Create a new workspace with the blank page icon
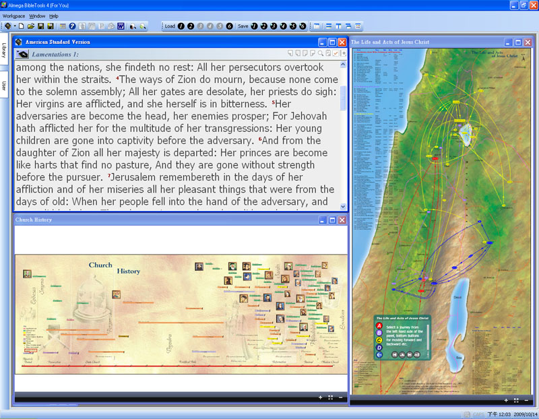 click(x=22, y=26)
